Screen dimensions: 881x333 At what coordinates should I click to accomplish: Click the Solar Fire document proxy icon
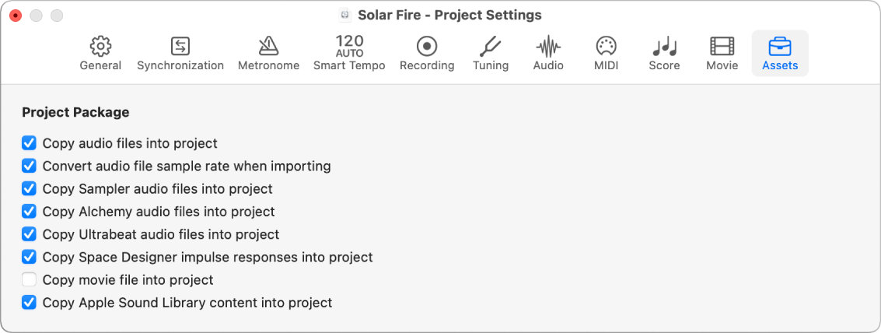click(x=346, y=16)
